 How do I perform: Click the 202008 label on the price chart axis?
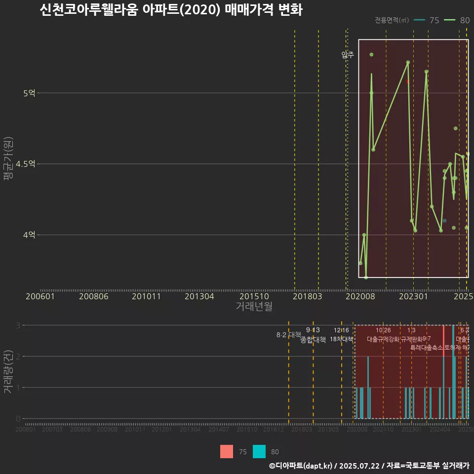pos(360,296)
